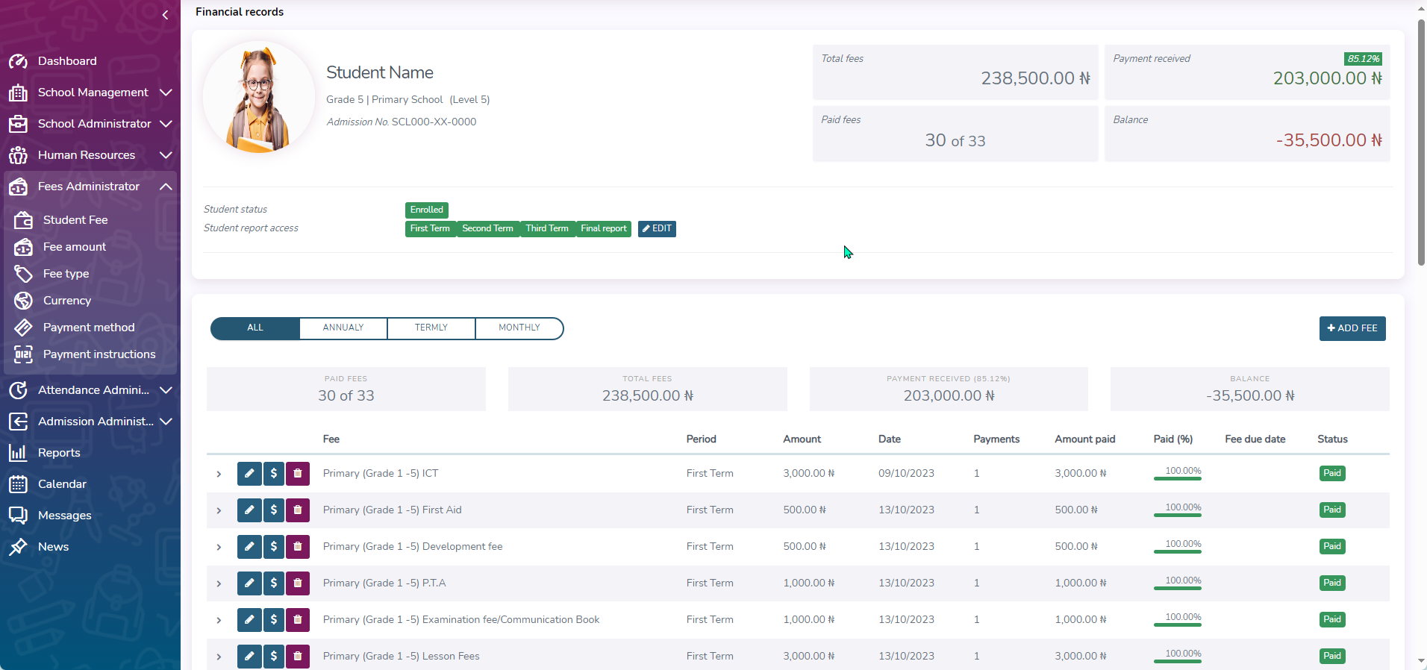The height and width of the screenshot is (670, 1427).
Task: Open Calendar in the sidebar
Action: click(x=62, y=484)
